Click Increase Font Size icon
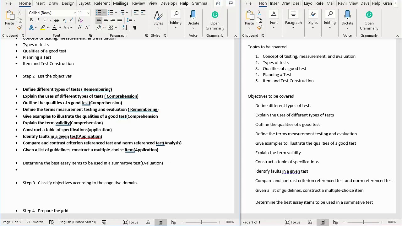 click(x=80, y=28)
